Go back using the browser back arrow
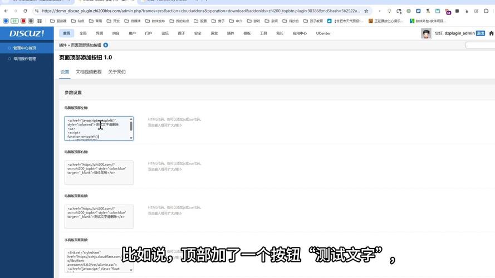Screen dimensions: 495x278 [x=5, y=11]
